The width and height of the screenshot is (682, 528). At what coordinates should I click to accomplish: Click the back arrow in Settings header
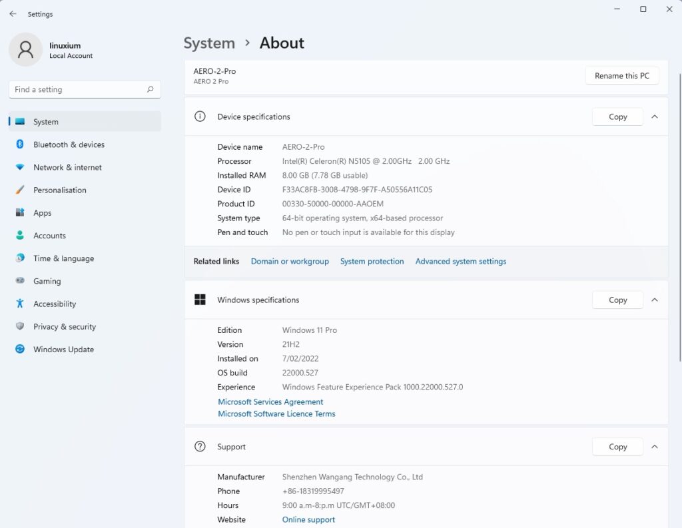pyautogui.click(x=13, y=14)
